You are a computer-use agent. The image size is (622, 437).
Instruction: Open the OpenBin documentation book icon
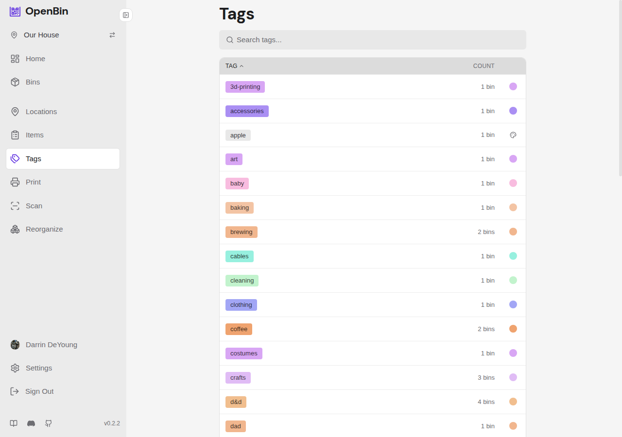coord(14,423)
